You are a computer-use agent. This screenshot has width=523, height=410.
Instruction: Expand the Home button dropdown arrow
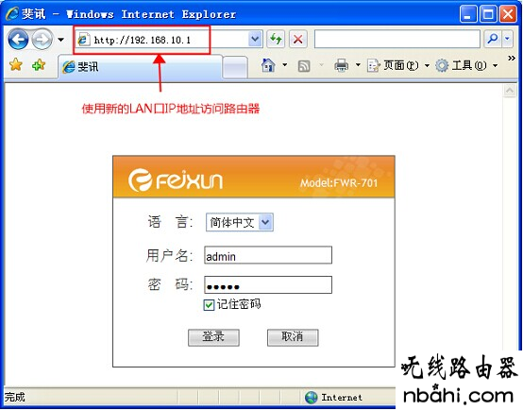[x=284, y=65]
